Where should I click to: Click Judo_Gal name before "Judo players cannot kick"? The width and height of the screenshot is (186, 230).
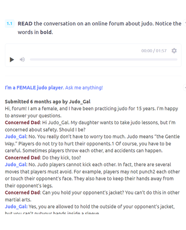tap(16, 164)
